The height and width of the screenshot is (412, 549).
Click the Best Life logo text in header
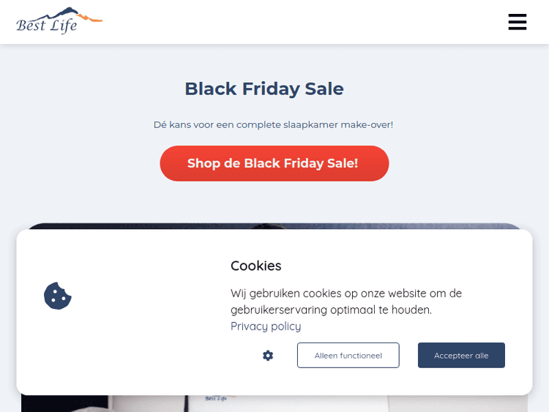click(x=47, y=26)
